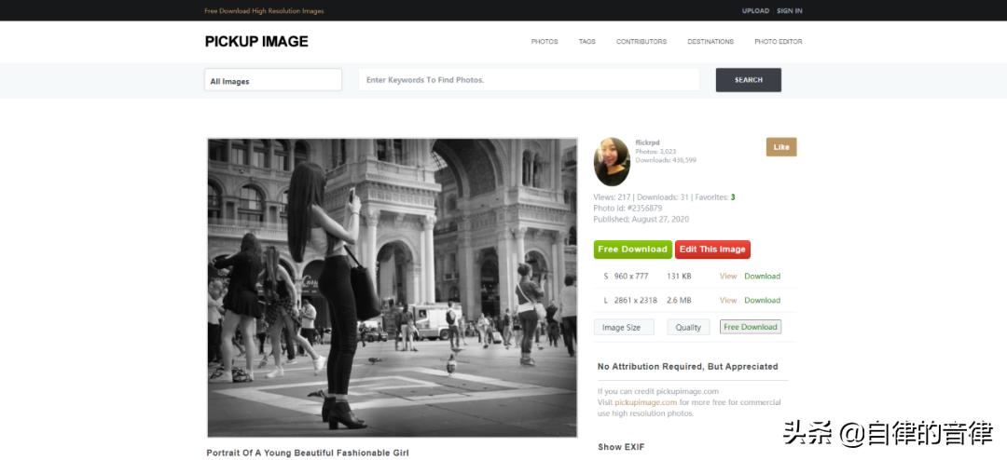Viewport: 1007px width, 460px height.
Task: Navigate to DESTINATIONS
Action: (710, 42)
